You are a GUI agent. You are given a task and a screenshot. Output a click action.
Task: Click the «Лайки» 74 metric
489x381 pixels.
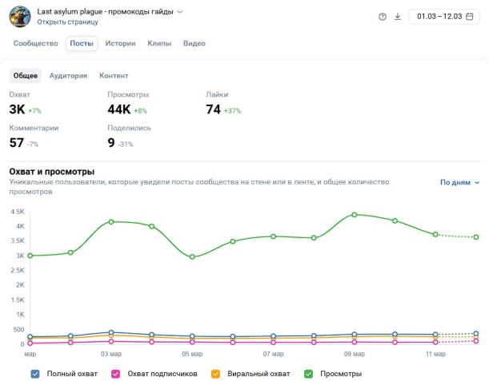[214, 109]
